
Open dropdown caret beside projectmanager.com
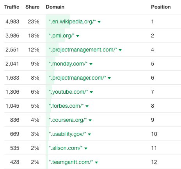pyautogui.click(x=109, y=78)
